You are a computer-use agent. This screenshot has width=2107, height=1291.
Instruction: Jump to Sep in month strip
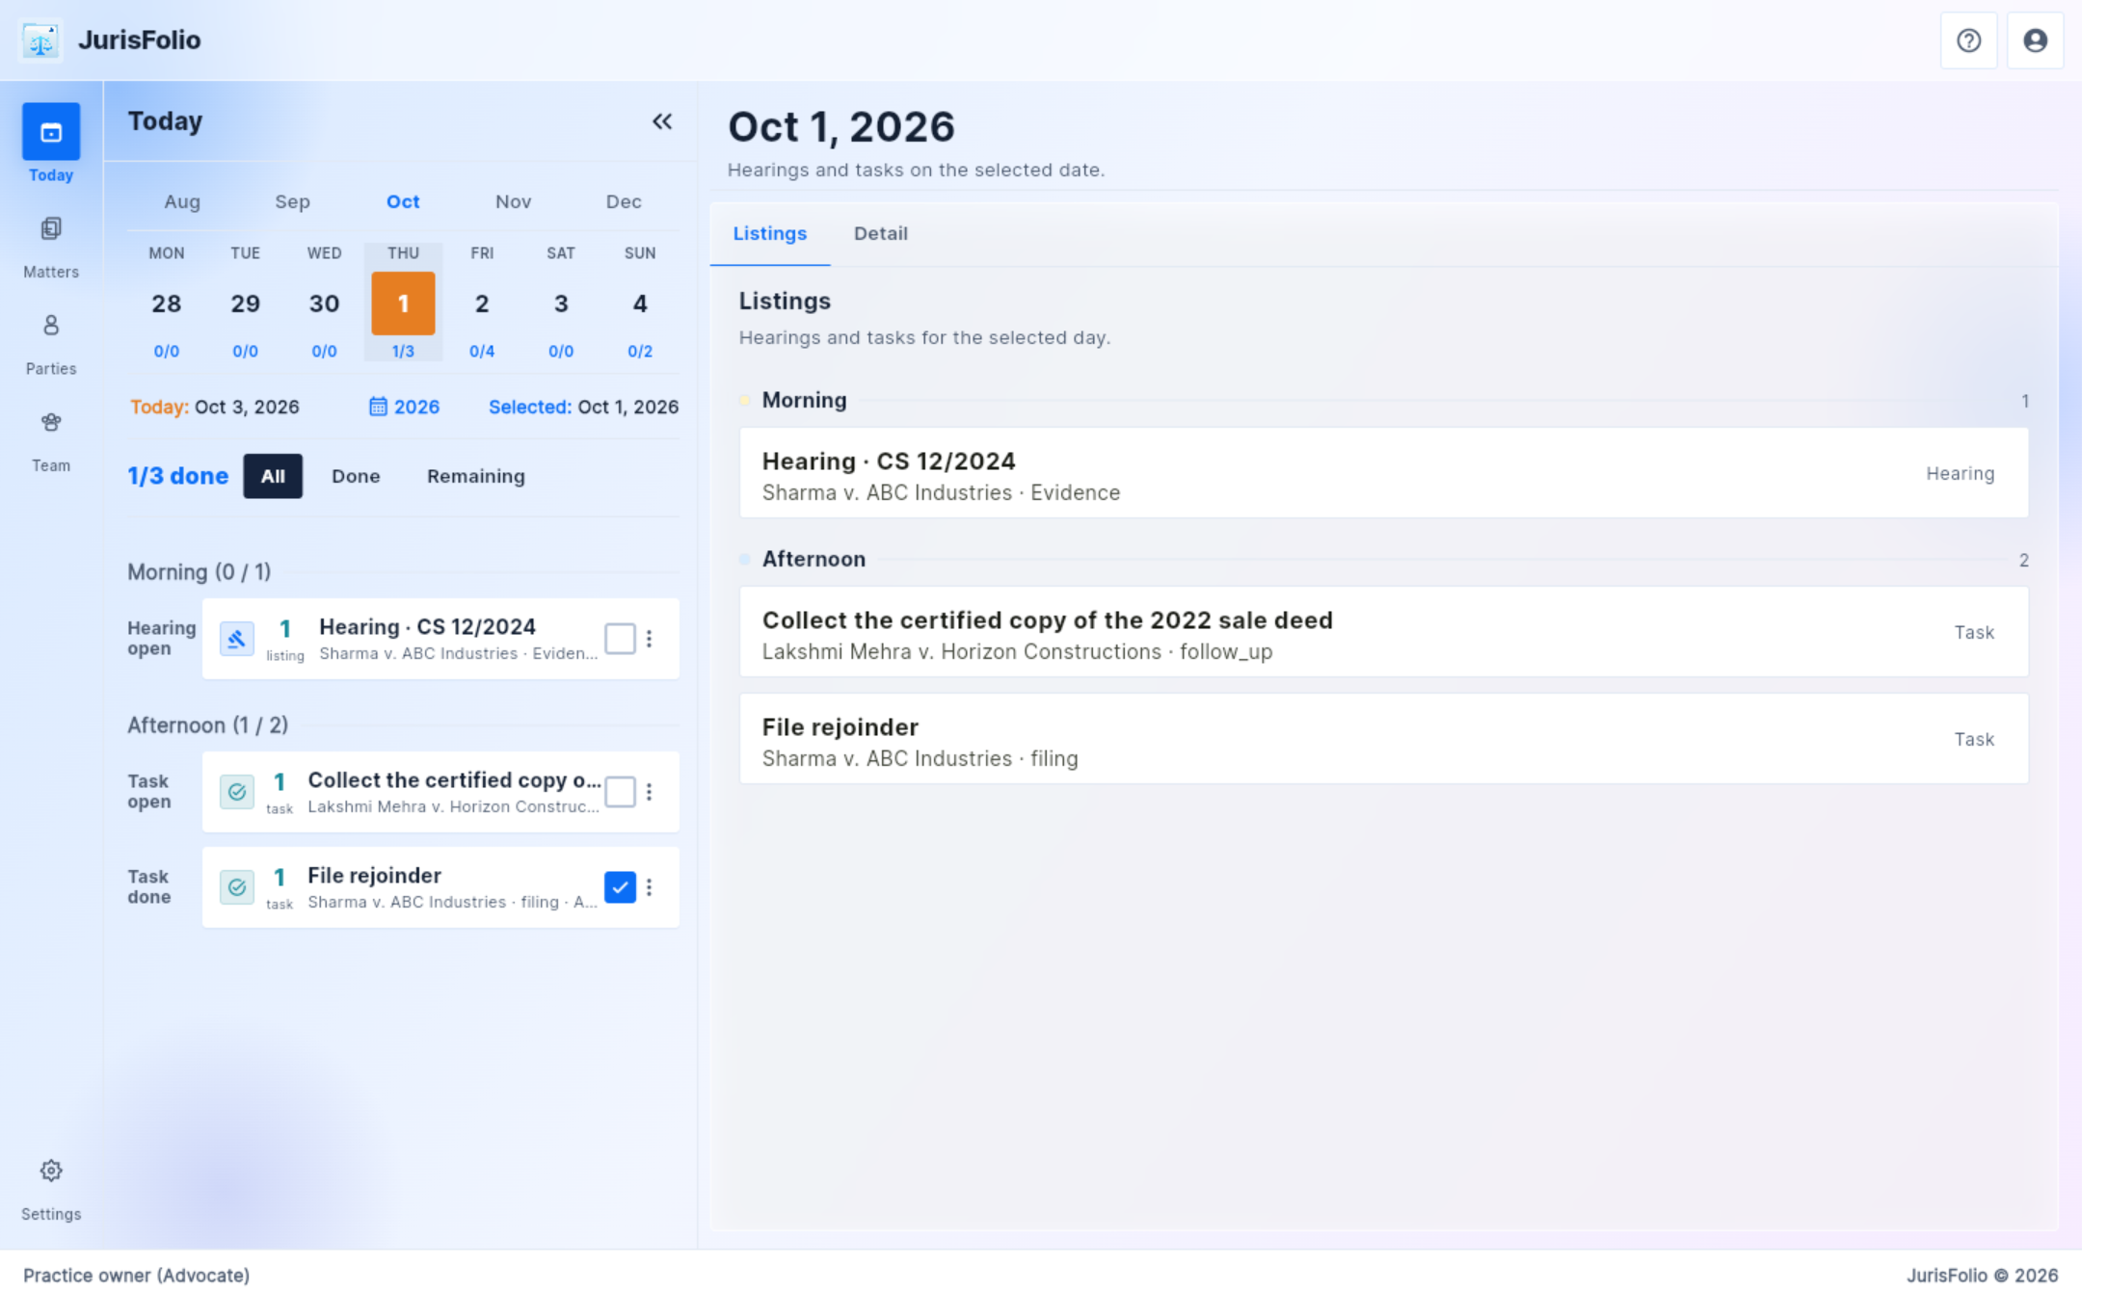pos(292,201)
